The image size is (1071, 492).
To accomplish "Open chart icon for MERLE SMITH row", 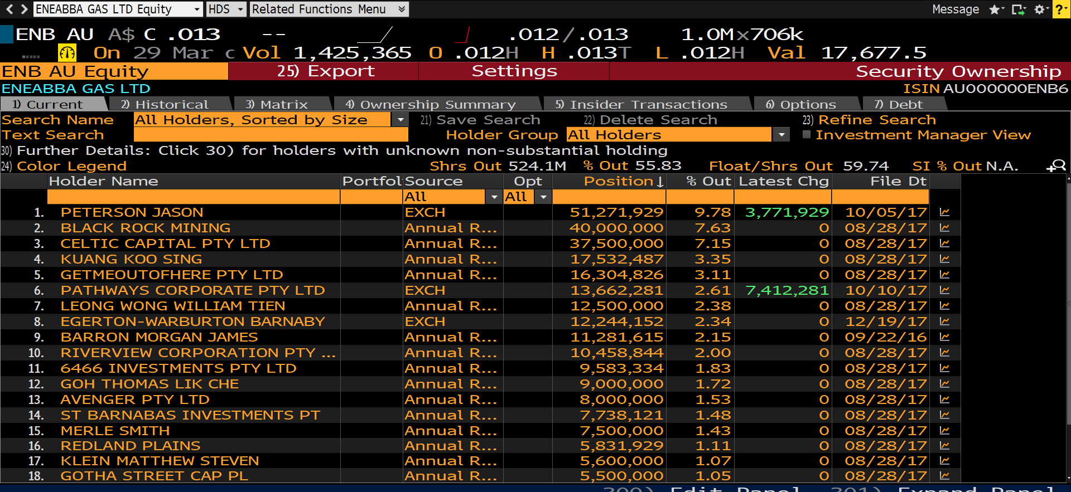I will pyautogui.click(x=944, y=431).
